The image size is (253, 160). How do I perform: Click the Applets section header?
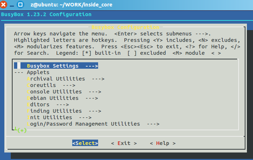point(38,72)
